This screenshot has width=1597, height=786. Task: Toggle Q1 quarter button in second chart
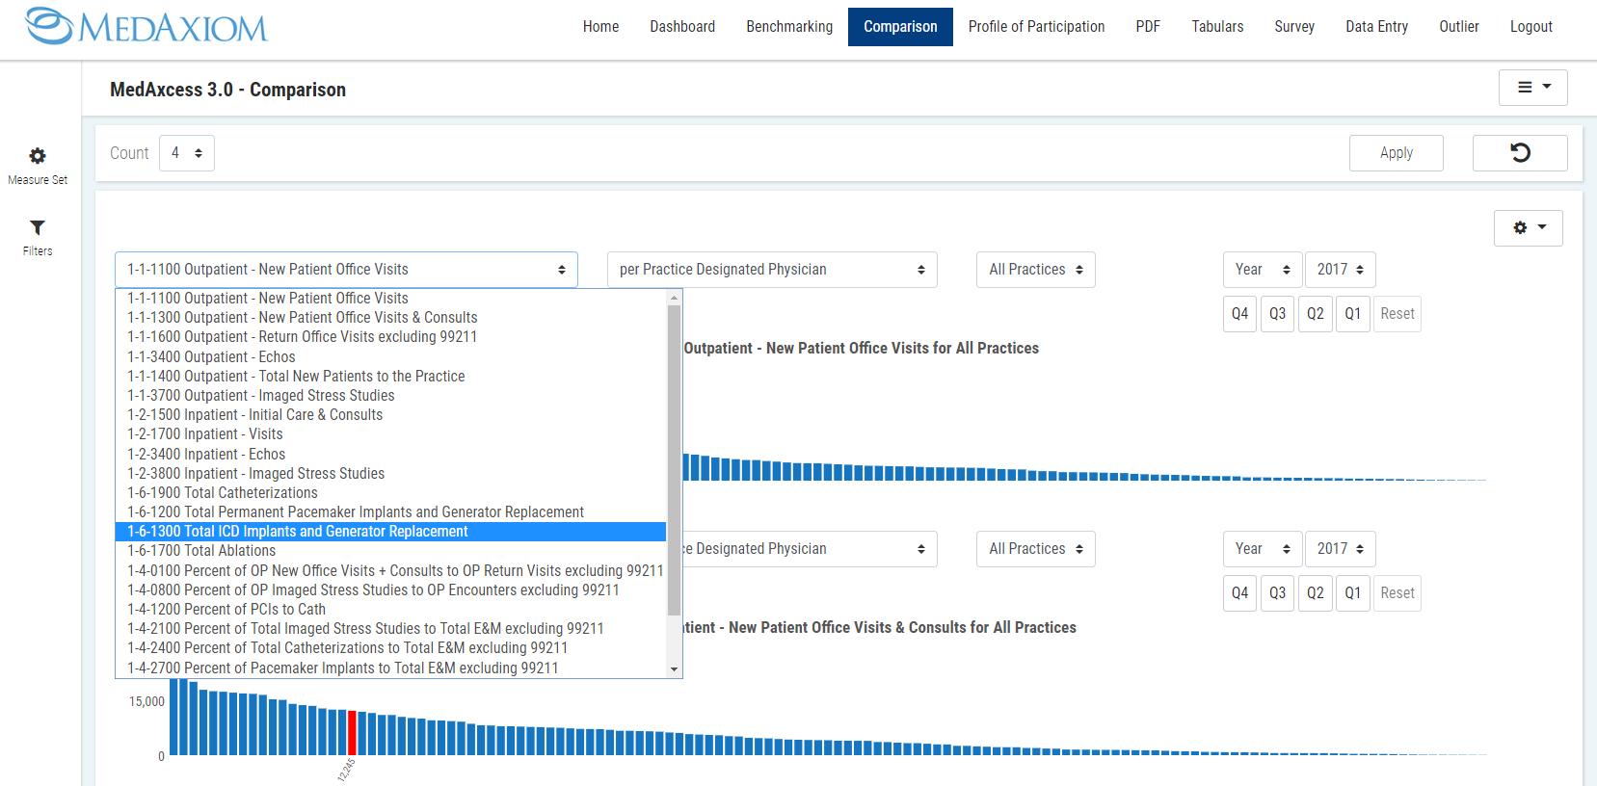click(x=1352, y=593)
